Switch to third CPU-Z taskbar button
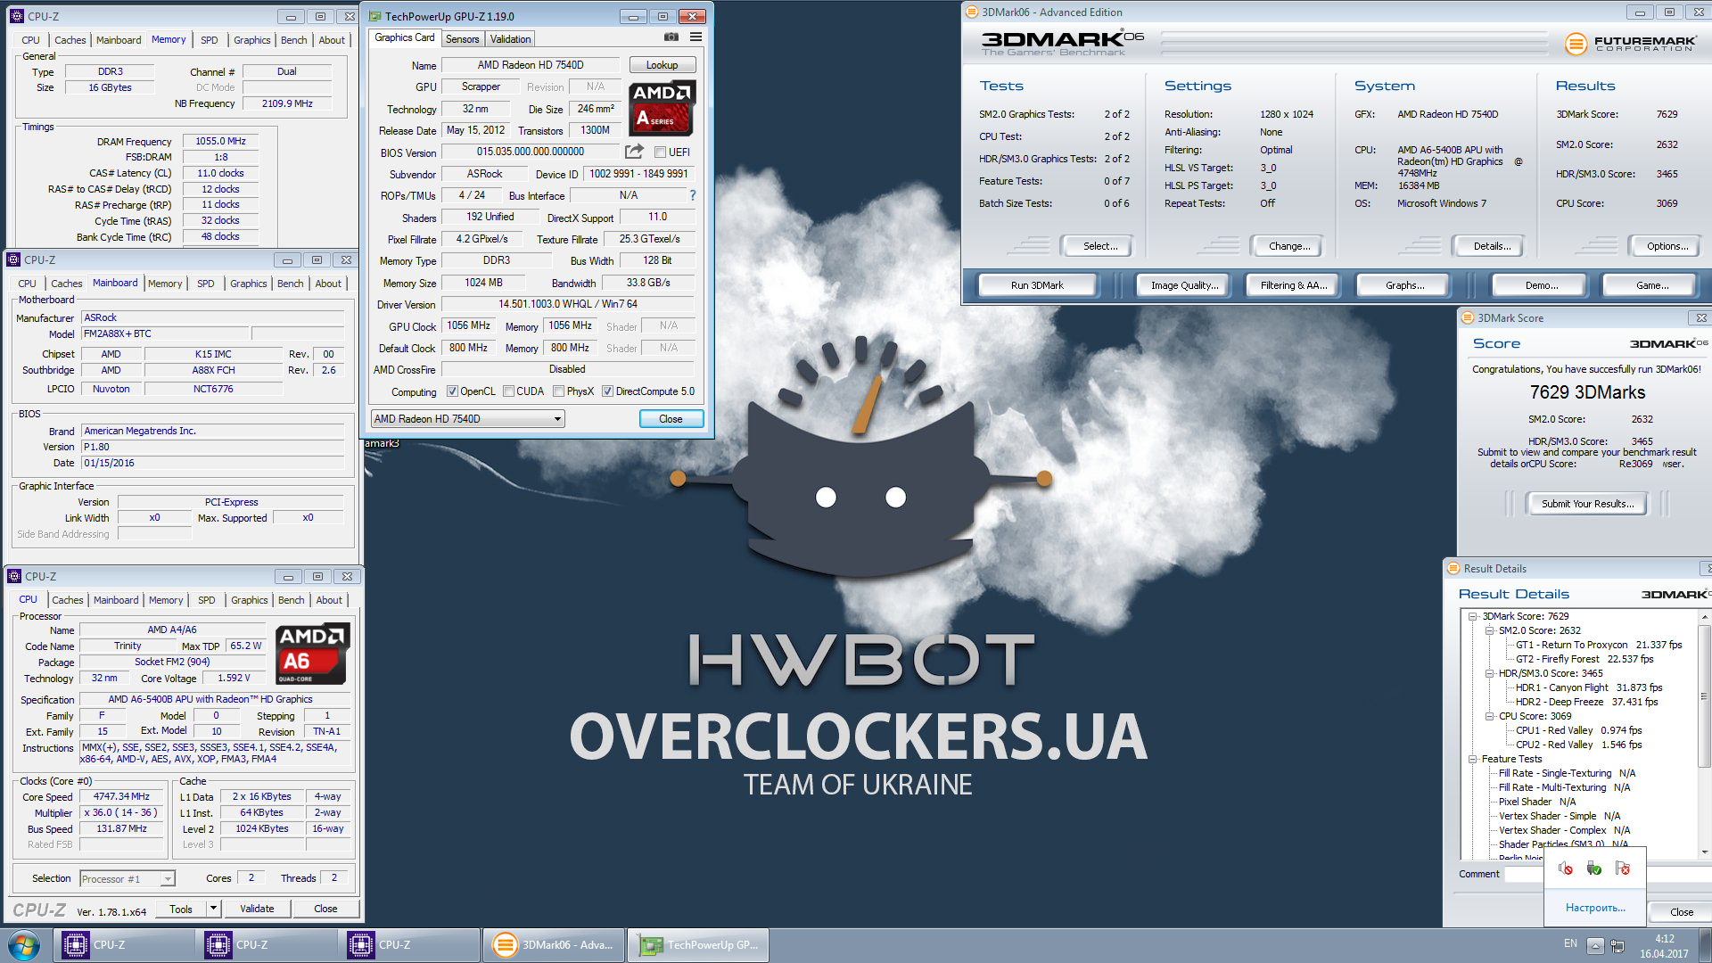Screen dimensions: 1712x963 point(409,945)
